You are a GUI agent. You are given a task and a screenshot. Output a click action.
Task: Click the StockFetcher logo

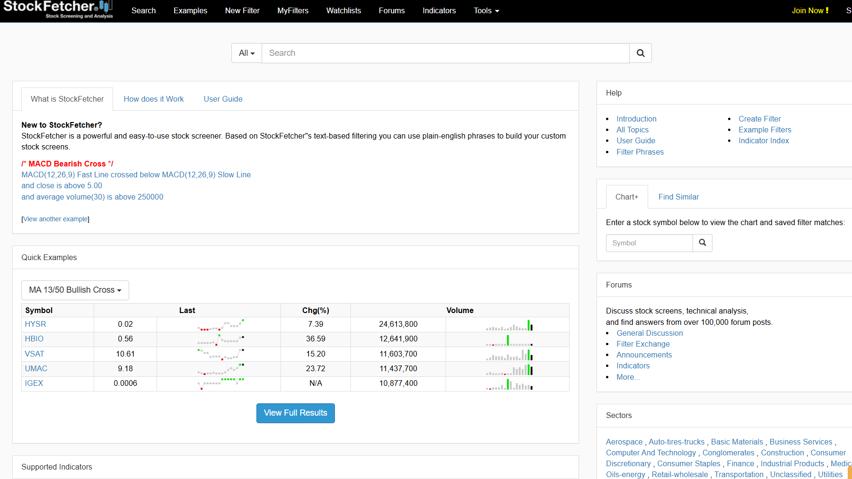(x=58, y=9)
